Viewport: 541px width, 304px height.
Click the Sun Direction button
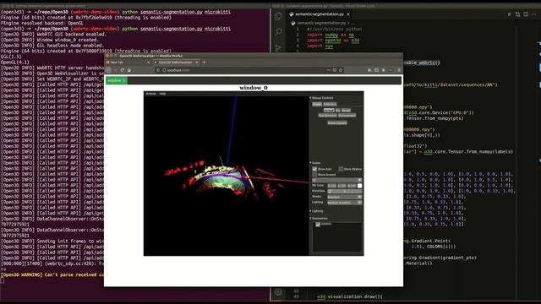tap(328, 116)
